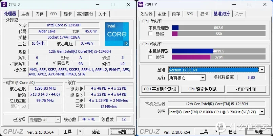Click 代号 field Alder Lake

(x=47, y=31)
